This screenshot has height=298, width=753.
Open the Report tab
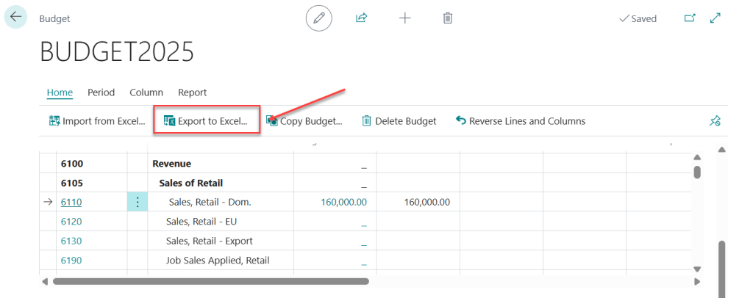click(x=192, y=92)
